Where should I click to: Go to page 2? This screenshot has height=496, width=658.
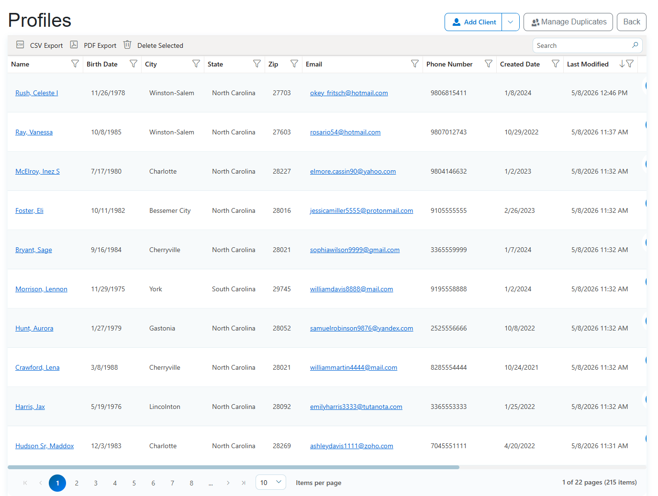pyautogui.click(x=77, y=483)
